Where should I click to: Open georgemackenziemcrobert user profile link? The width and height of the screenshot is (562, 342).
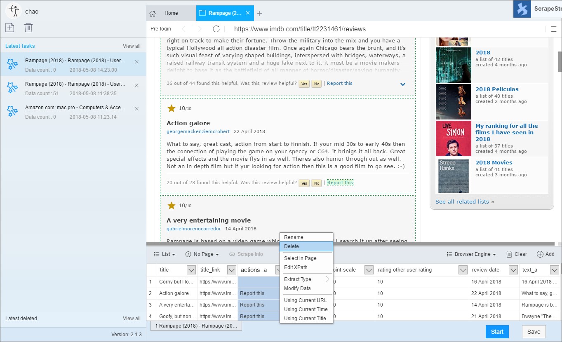coord(198,131)
